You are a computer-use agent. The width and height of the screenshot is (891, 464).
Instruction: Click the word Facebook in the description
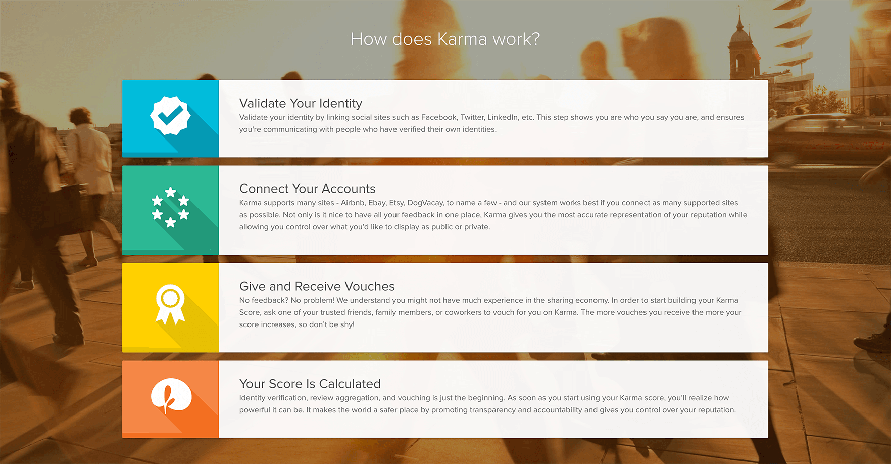(438, 117)
